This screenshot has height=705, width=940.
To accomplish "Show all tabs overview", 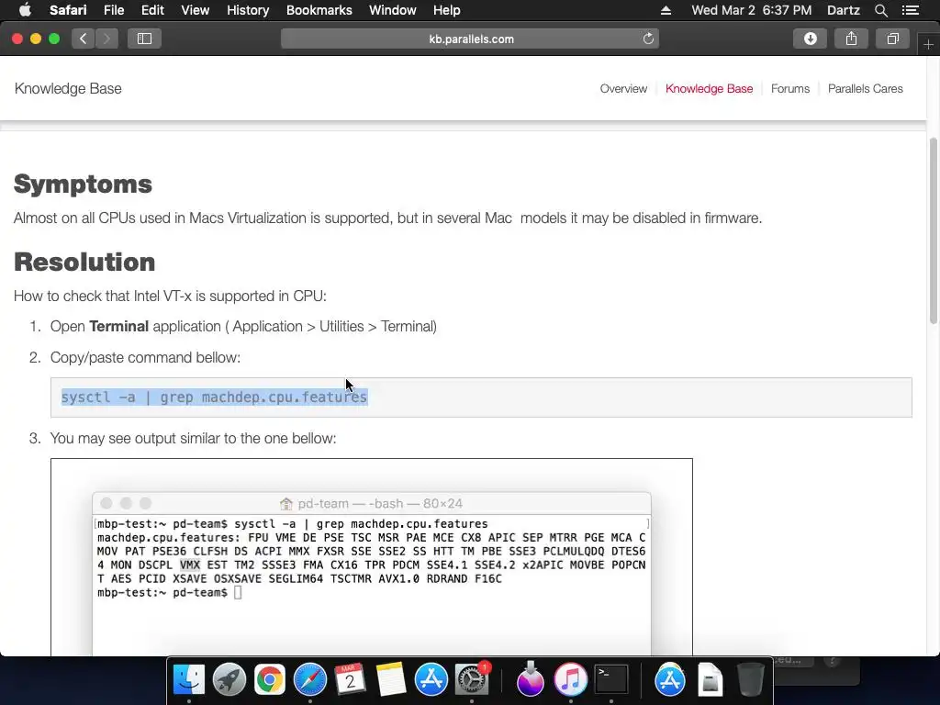I will (892, 39).
